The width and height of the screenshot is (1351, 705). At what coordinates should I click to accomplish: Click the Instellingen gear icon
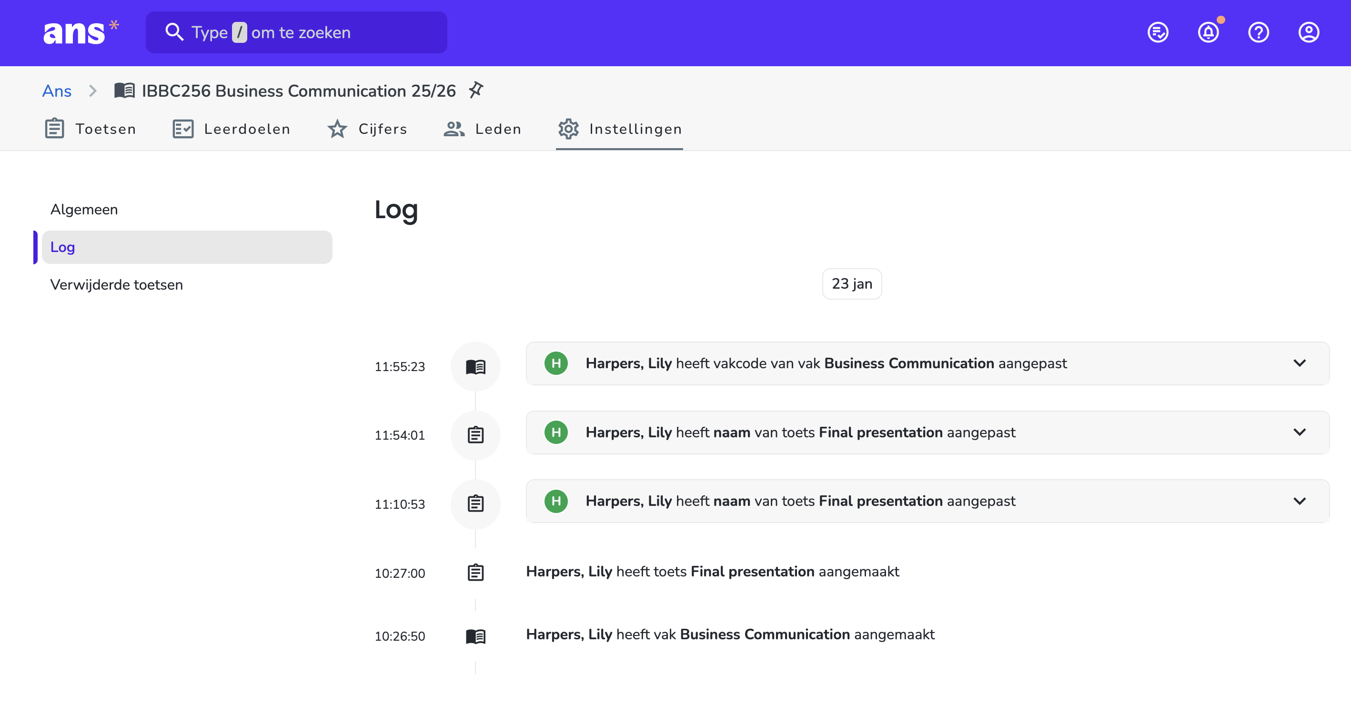[x=568, y=129]
